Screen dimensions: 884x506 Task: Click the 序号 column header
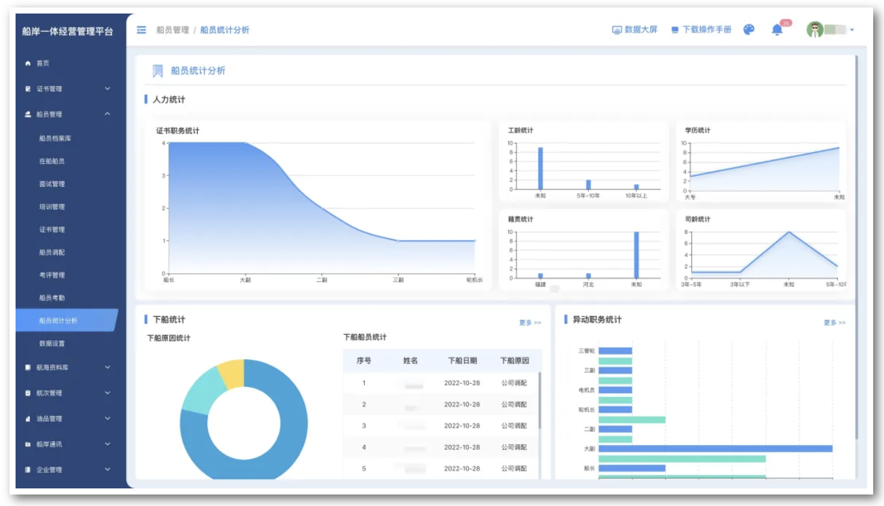pyautogui.click(x=363, y=361)
